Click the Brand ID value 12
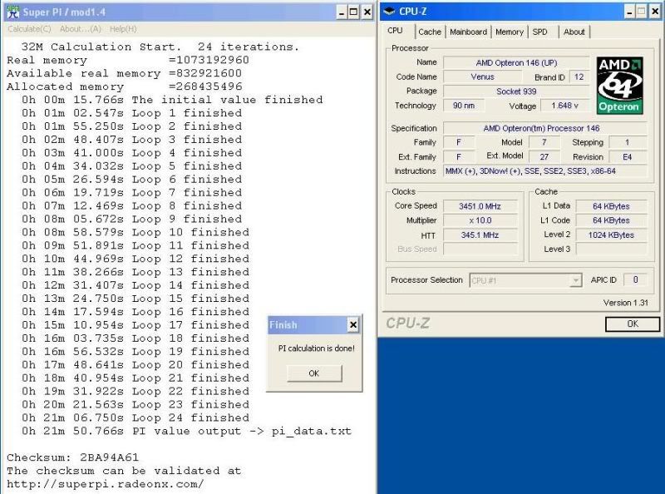 pyautogui.click(x=579, y=77)
